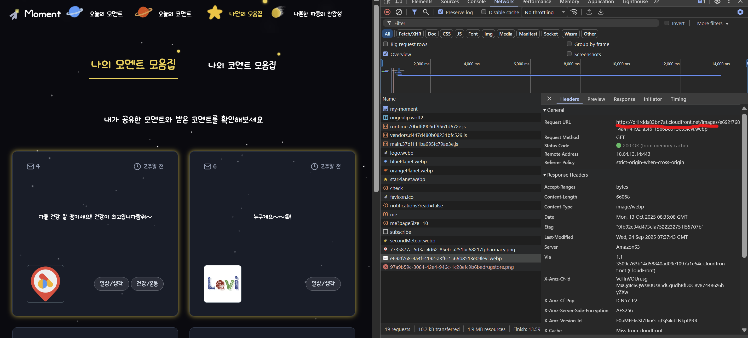Open network conditions wifi icon
The width and height of the screenshot is (748, 338).
[x=574, y=12]
